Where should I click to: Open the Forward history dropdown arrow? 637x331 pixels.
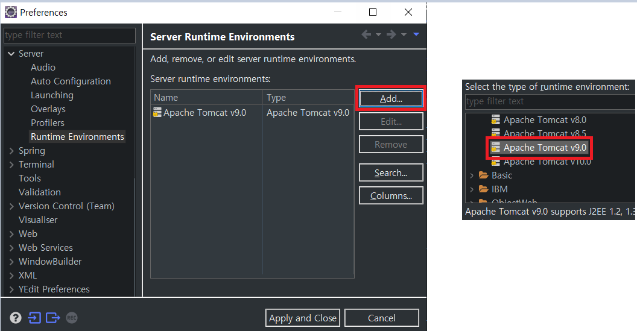[x=404, y=34]
